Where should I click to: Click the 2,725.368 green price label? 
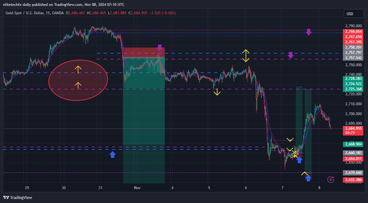coord(353,89)
